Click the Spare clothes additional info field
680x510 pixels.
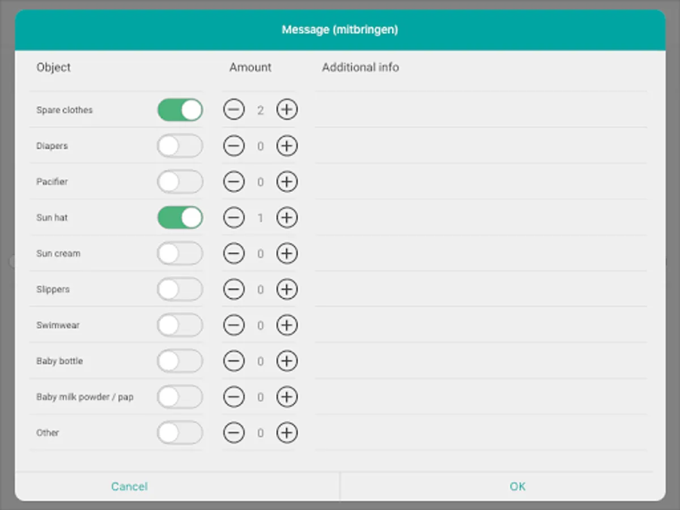click(481, 109)
